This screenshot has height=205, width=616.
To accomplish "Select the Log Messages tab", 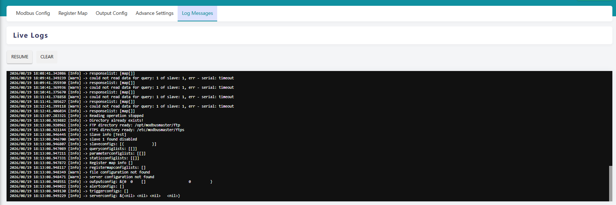I will 198,13.
